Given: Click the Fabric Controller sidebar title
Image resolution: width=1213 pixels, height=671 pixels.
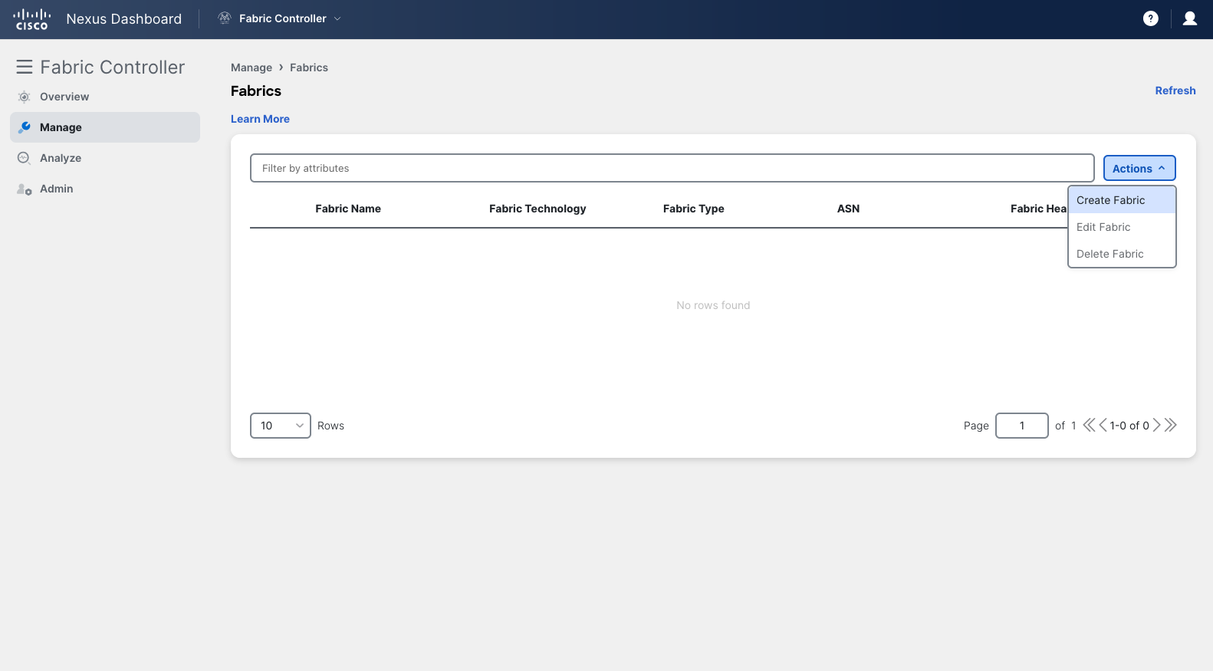Looking at the screenshot, I should tap(113, 67).
